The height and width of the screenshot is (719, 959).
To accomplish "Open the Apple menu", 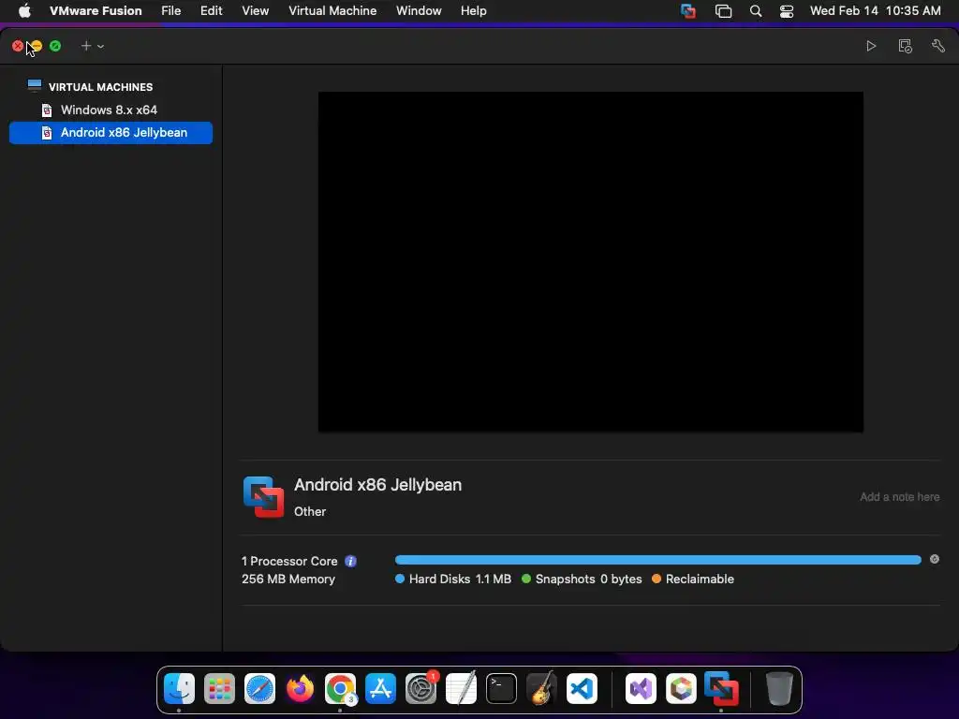I will tap(24, 11).
